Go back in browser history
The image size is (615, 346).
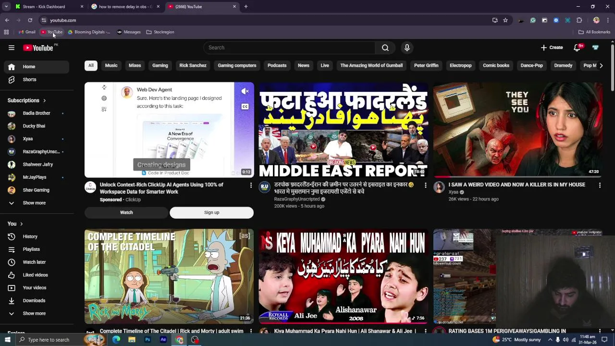point(7,20)
